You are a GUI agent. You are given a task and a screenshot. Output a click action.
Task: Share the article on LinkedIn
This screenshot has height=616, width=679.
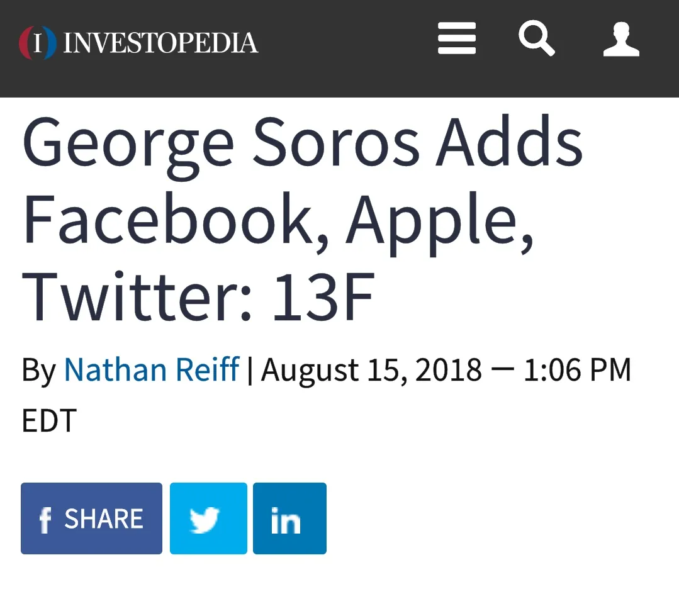pos(289,518)
